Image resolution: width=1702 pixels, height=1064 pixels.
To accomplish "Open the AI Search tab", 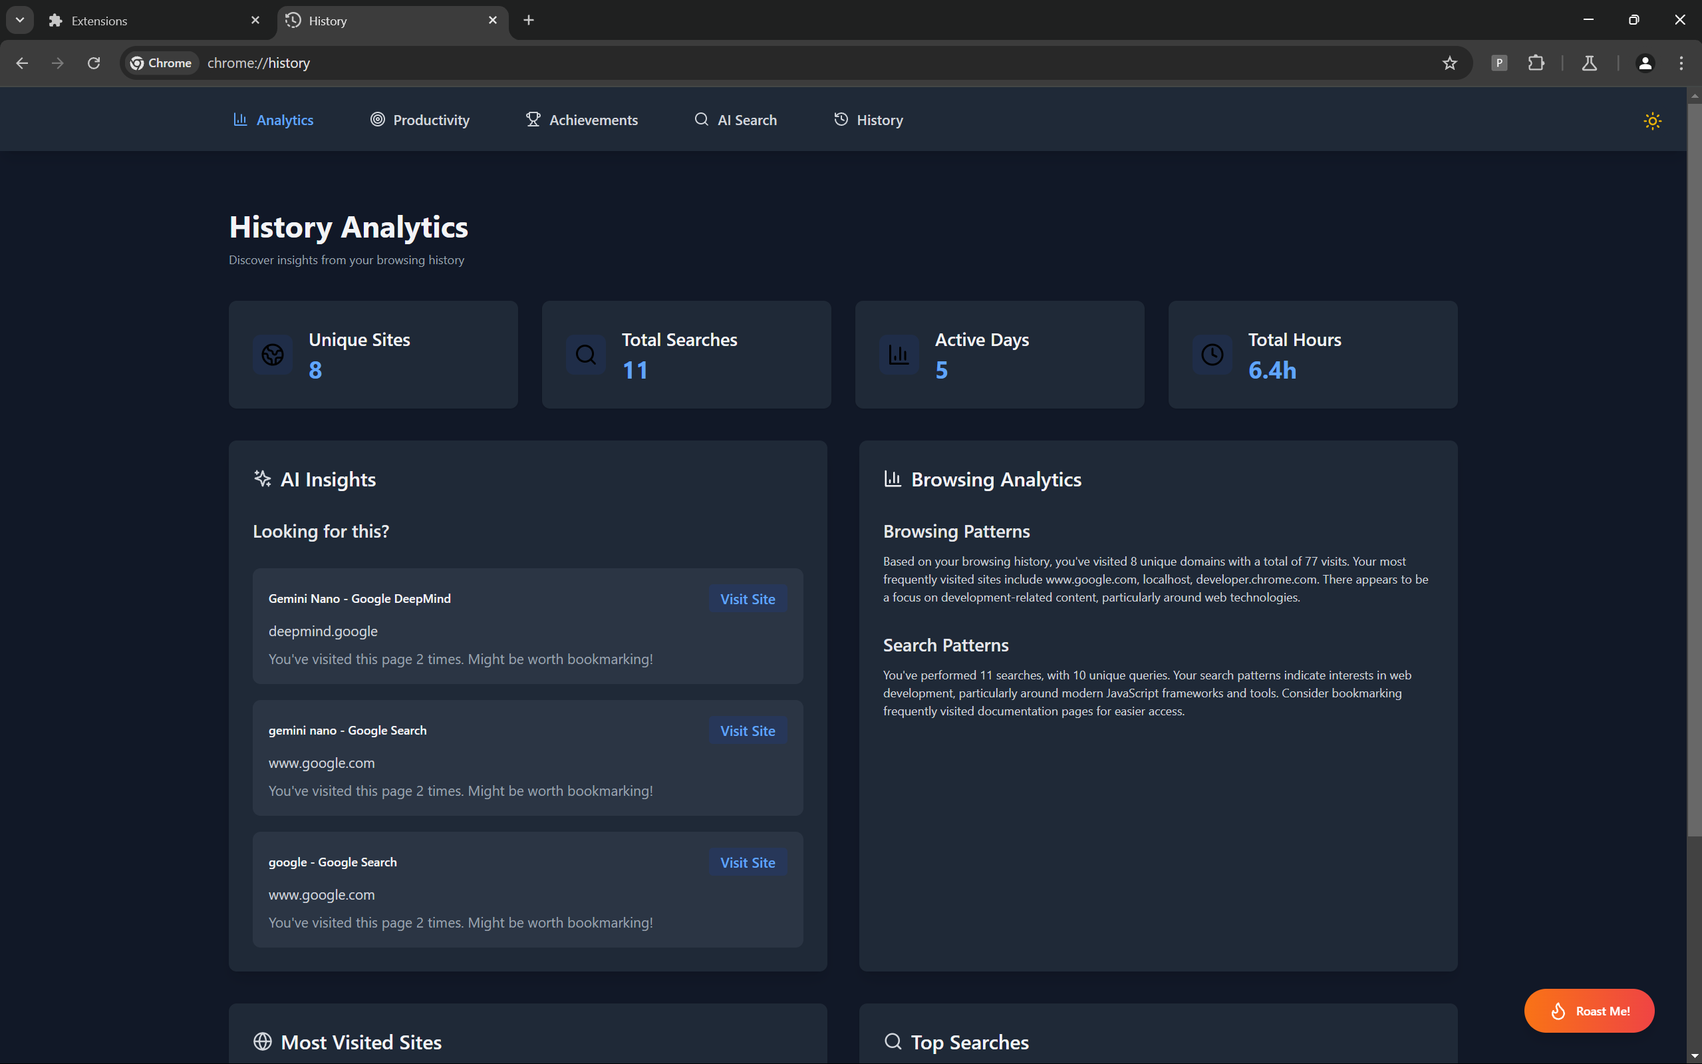I will 735,120.
